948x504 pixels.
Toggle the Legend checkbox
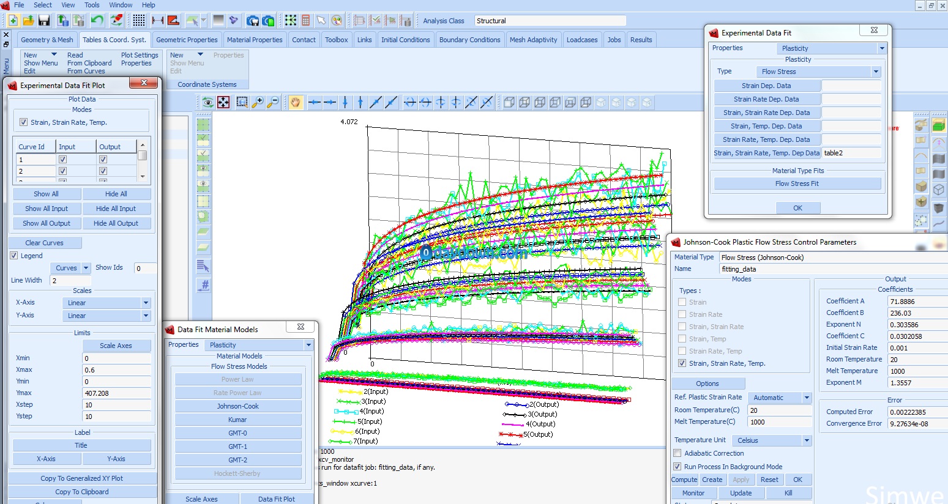14,256
